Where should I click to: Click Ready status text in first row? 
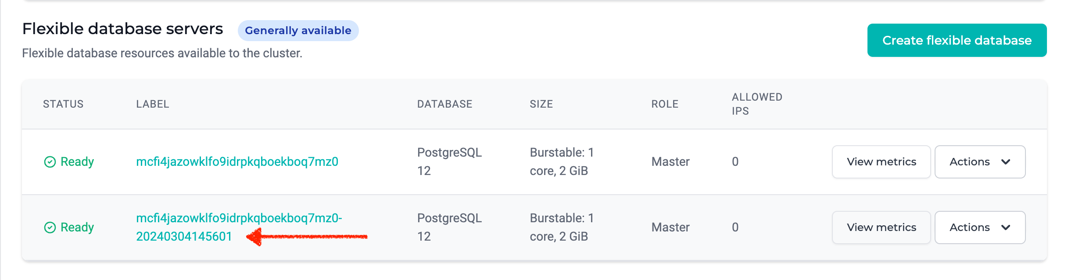click(77, 162)
